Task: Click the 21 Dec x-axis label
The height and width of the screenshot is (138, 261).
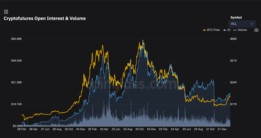Action: coord(222,129)
